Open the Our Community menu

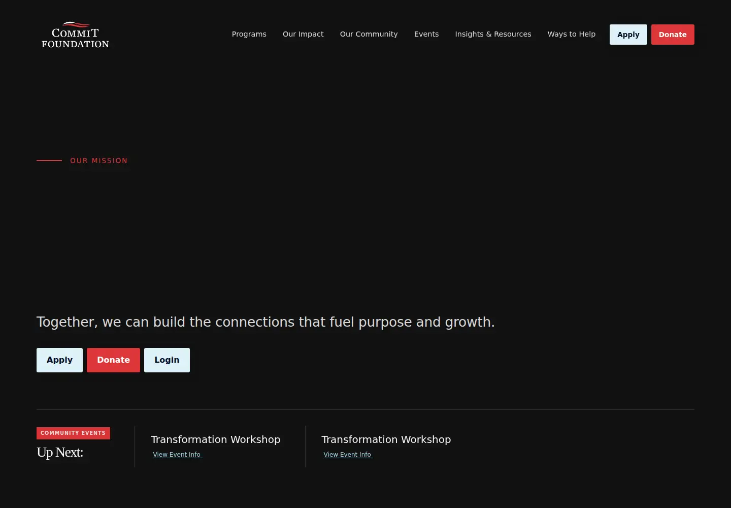369,34
